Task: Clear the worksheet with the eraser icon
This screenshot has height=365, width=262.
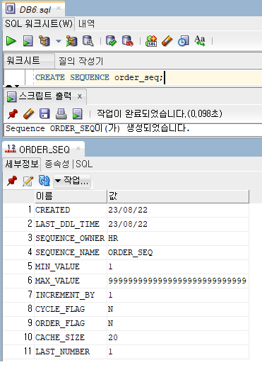Action: [167, 41]
